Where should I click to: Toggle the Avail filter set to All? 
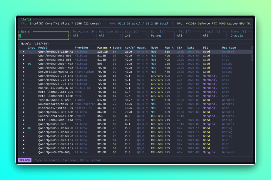tap(214, 35)
